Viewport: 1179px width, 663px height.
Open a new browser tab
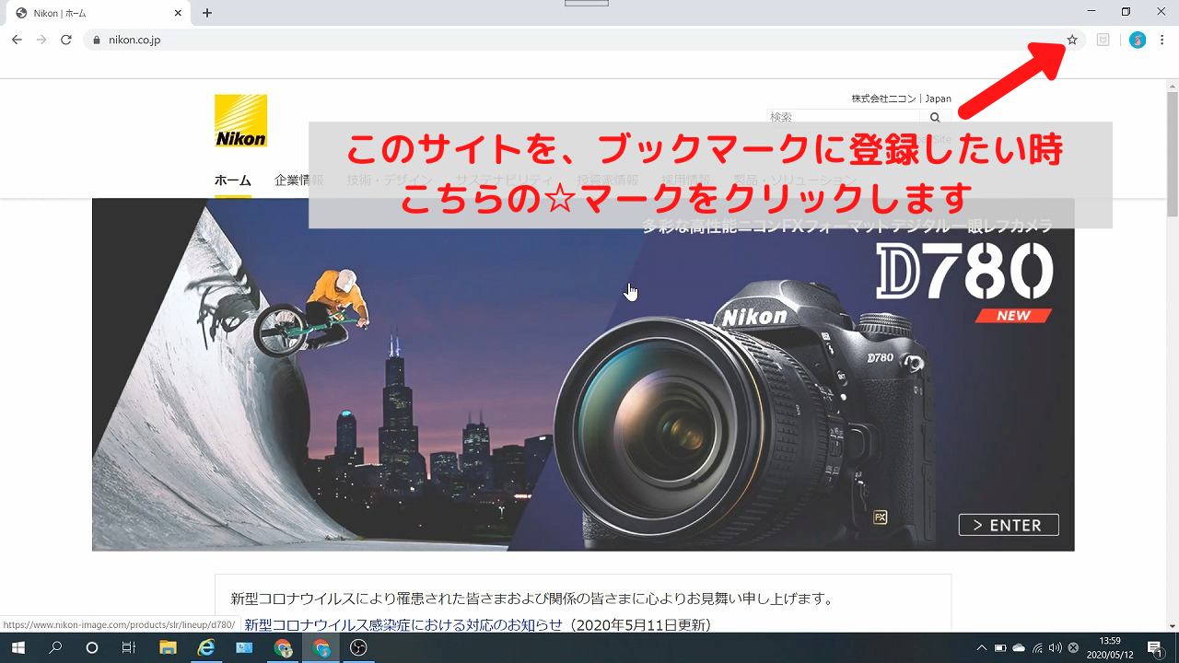[x=207, y=13]
